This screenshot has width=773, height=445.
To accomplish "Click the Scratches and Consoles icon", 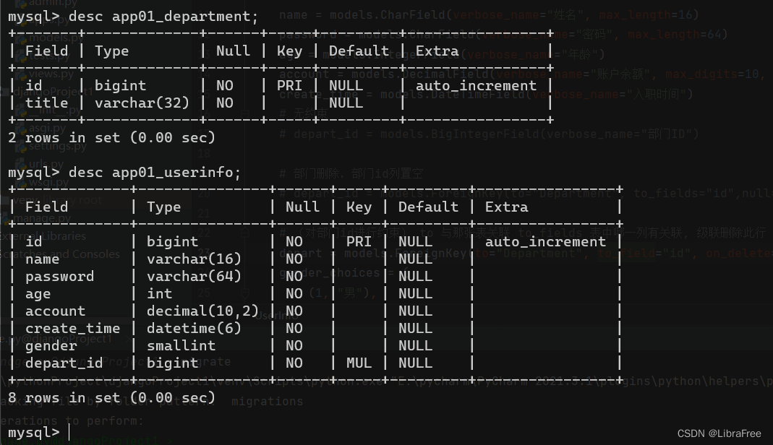I will (3, 254).
